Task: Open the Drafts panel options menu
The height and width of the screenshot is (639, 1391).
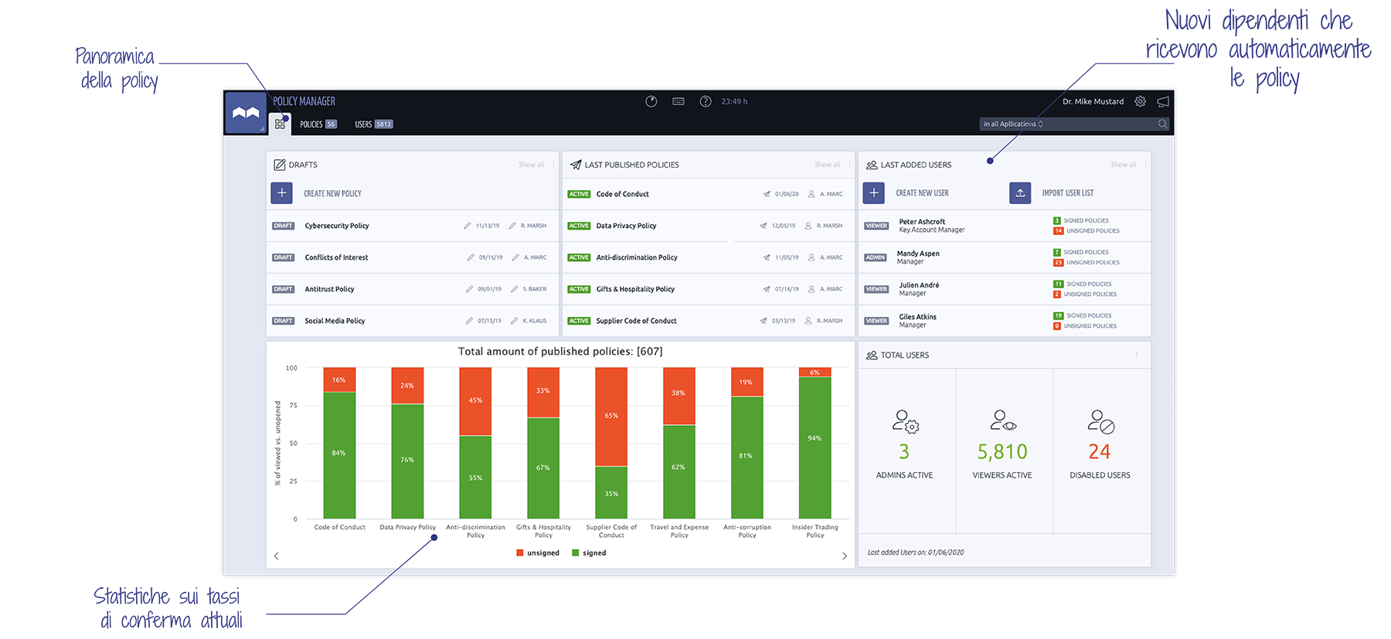Action: tap(553, 165)
